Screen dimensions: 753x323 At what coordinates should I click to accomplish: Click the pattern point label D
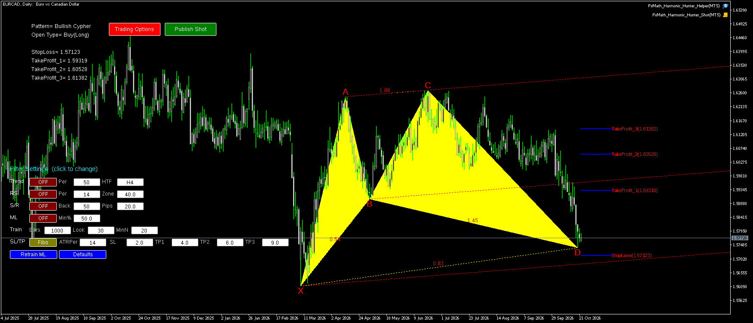pyautogui.click(x=577, y=253)
